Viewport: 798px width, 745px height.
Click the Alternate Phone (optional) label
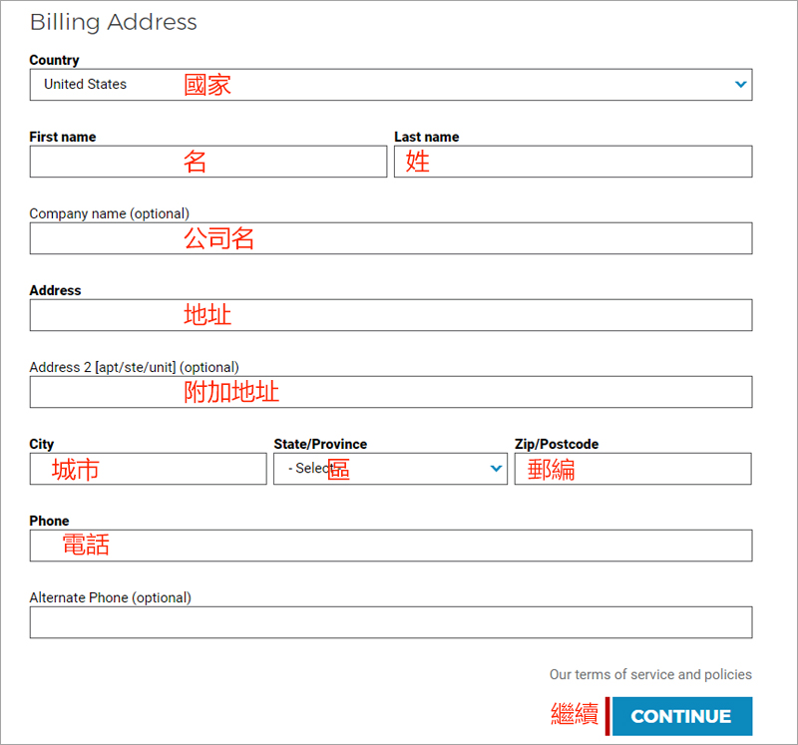110,597
